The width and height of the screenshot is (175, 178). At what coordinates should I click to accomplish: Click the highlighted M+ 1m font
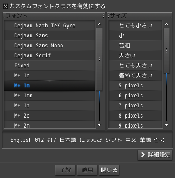tap(50, 86)
